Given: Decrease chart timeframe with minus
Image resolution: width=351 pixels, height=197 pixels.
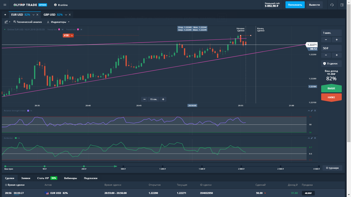Looking at the screenshot, I should tap(144, 99).
